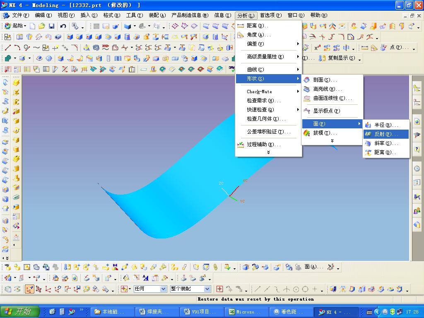Open the 插入 insert menu

[89, 15]
